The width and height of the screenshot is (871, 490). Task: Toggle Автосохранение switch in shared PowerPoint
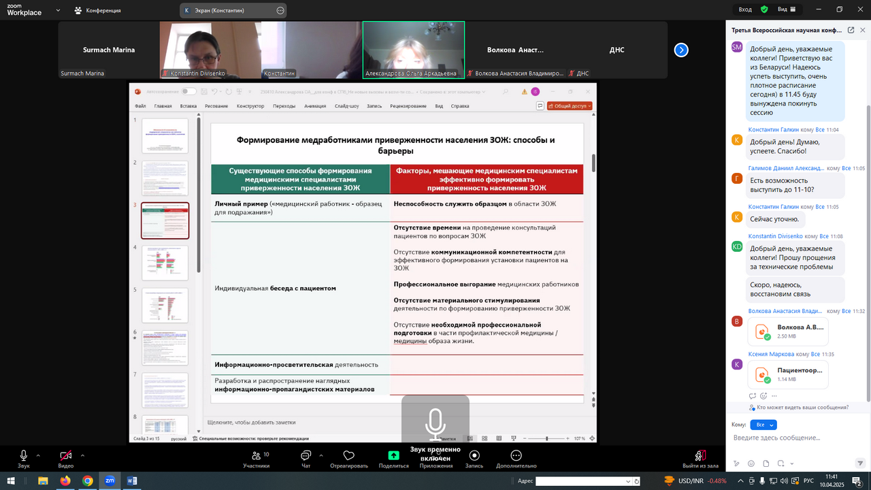tap(188, 91)
